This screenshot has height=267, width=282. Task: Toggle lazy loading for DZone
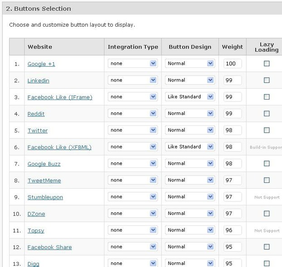267,214
